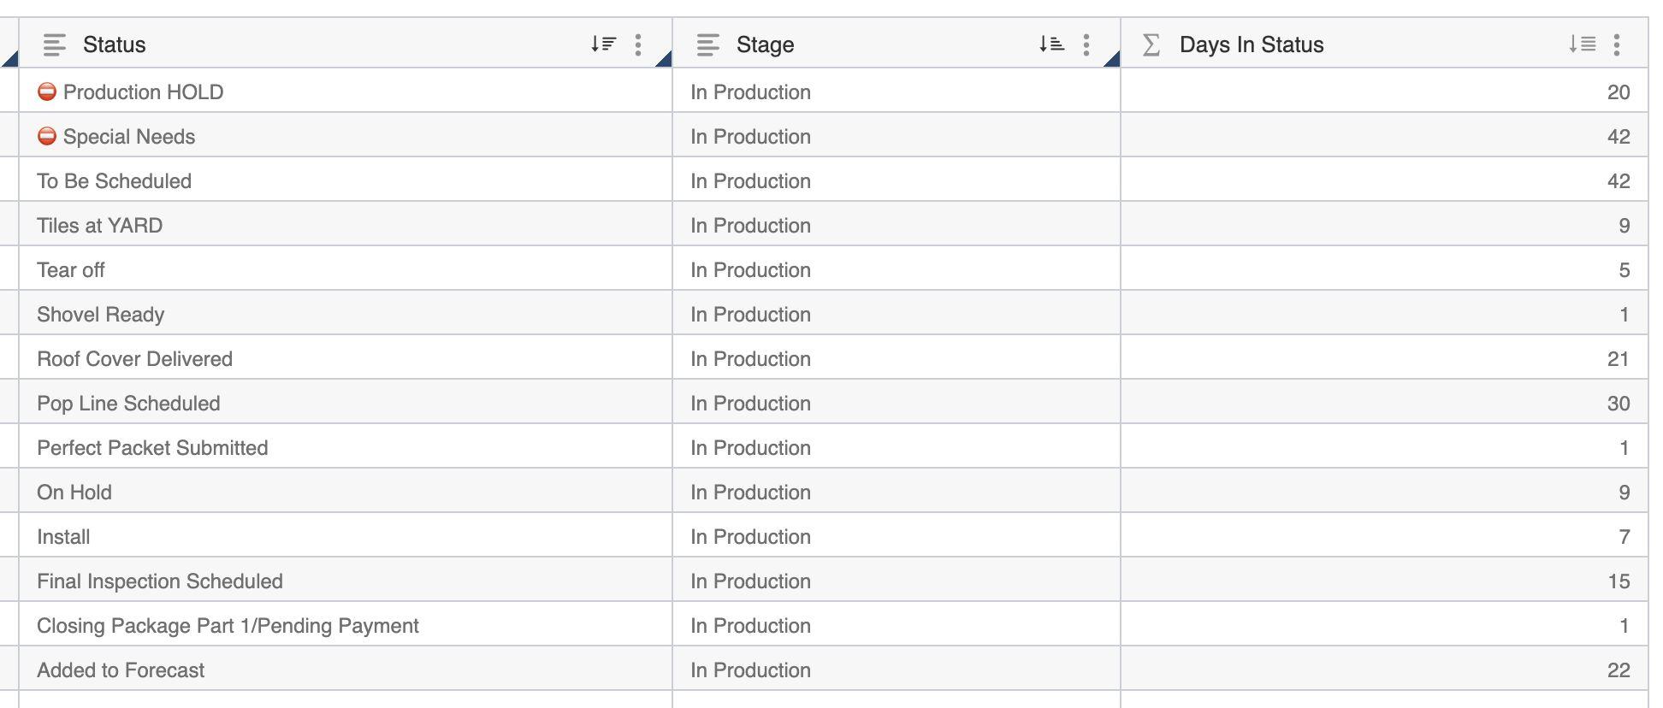Click the Roof Cover Delivered row's Stage cell
The width and height of the screenshot is (1663, 708).
pos(750,359)
